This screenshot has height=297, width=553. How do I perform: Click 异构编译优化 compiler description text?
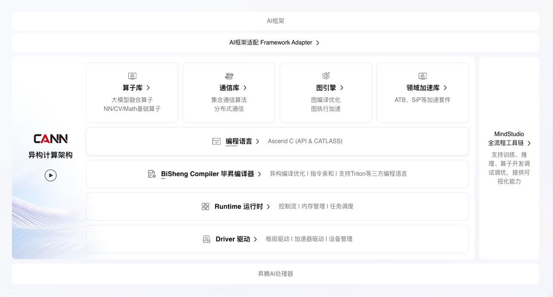[338, 174]
